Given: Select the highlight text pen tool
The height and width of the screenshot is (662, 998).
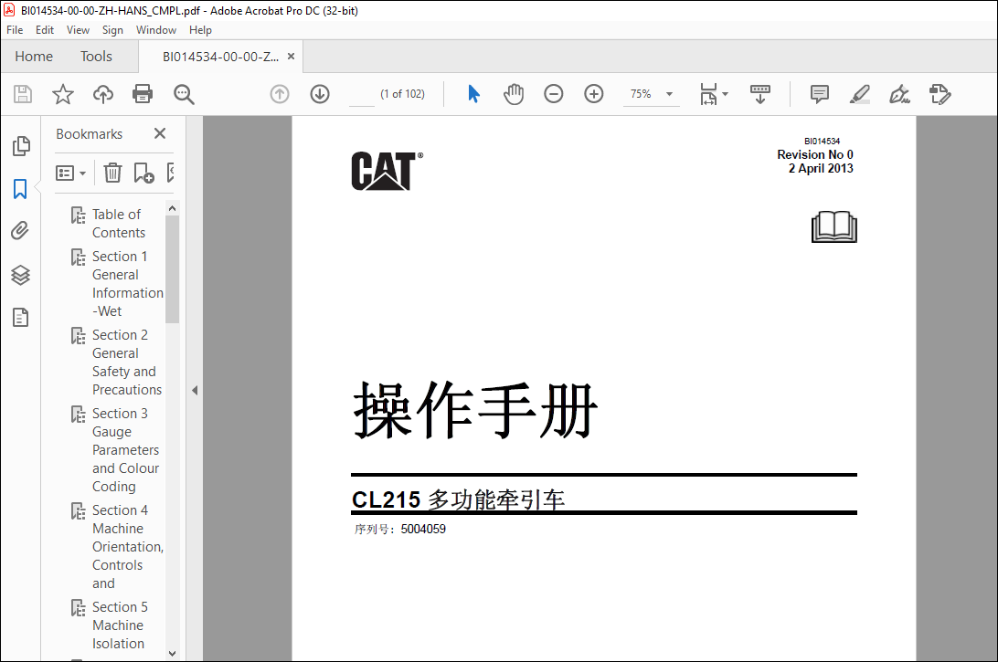Looking at the screenshot, I should coord(860,94).
